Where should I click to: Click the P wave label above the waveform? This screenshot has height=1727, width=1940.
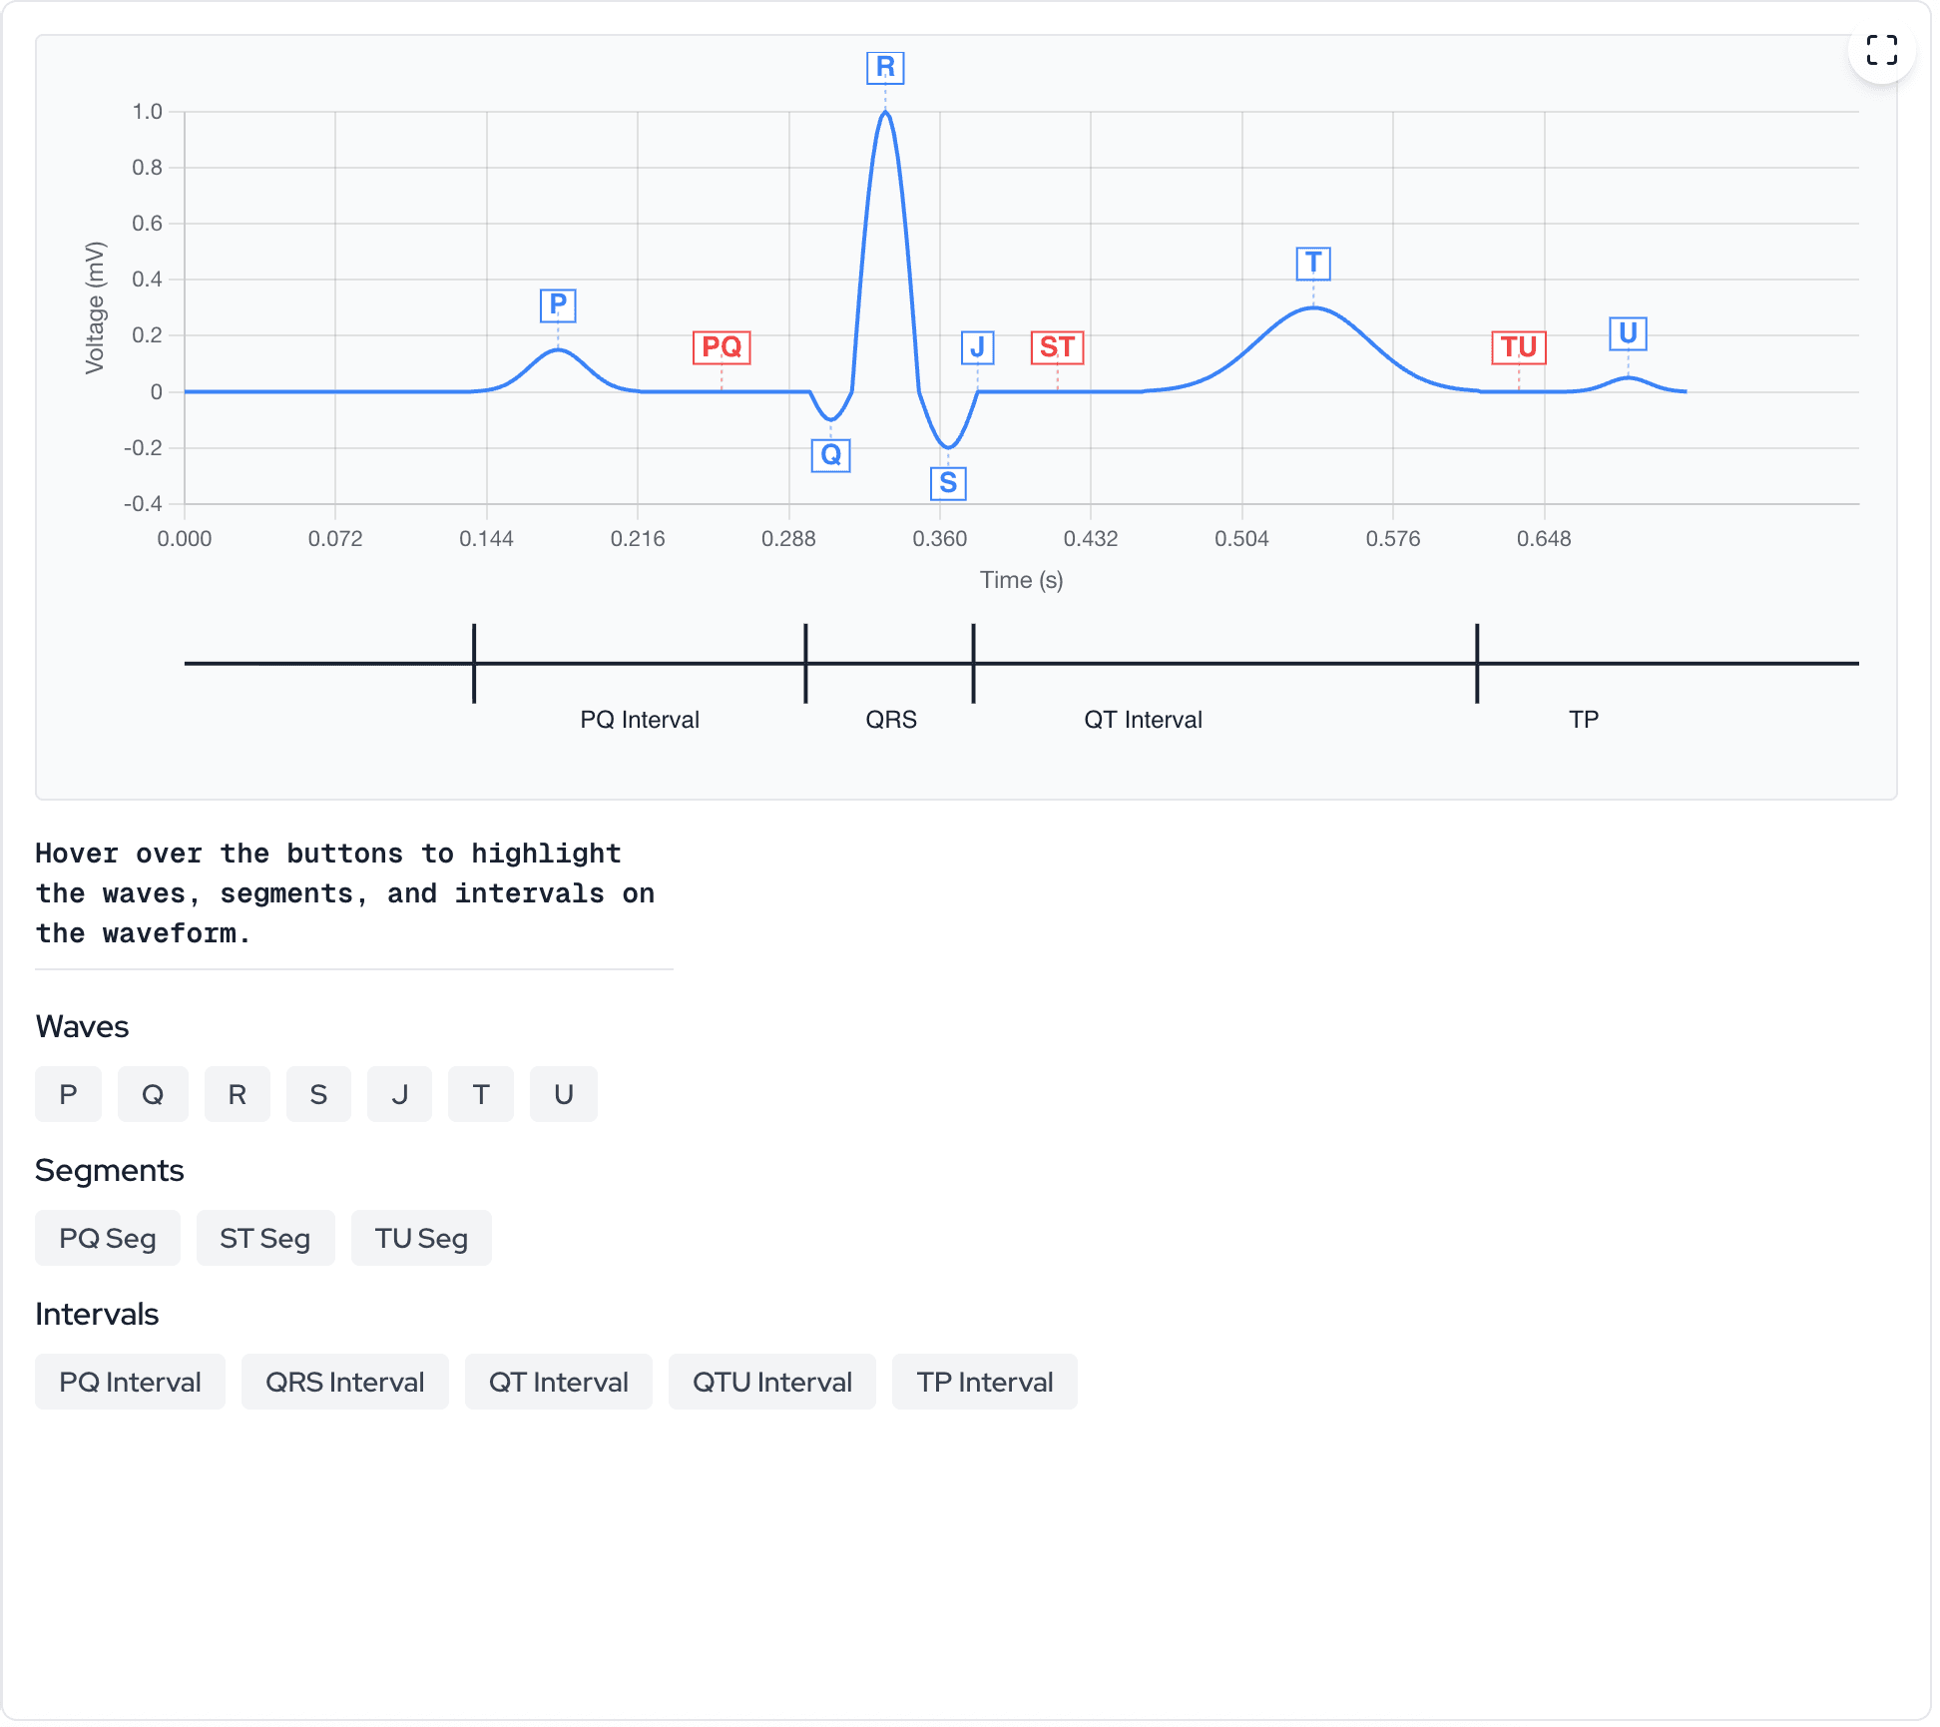pos(557,305)
